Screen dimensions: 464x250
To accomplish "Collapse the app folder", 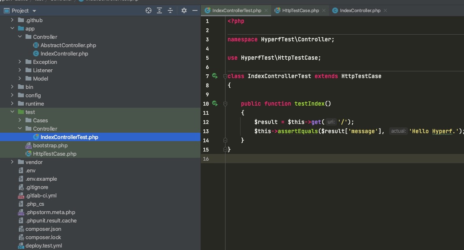I will pyautogui.click(x=12, y=28).
